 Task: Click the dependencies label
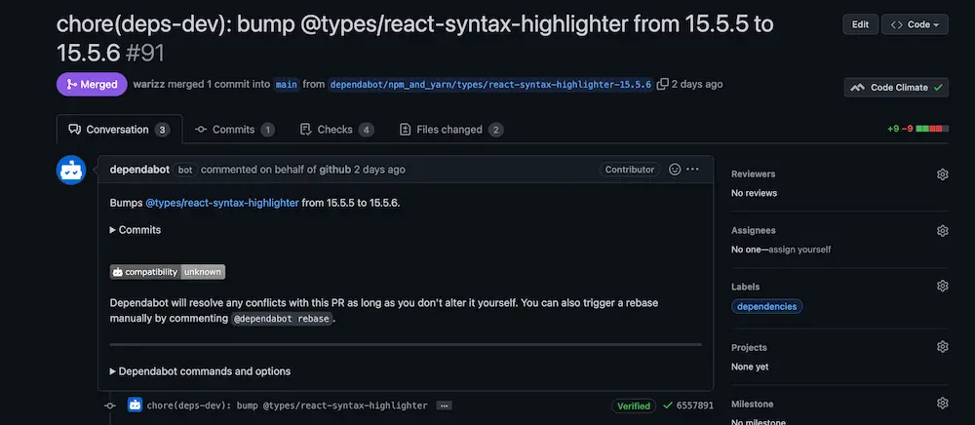(766, 306)
